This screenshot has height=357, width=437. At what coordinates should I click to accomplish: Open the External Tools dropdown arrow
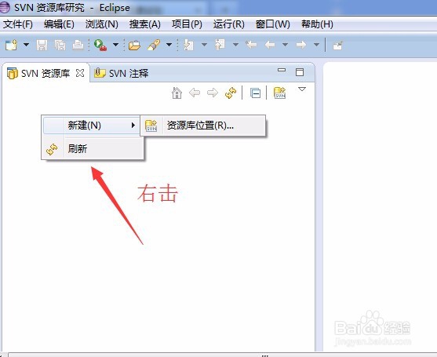(x=115, y=45)
